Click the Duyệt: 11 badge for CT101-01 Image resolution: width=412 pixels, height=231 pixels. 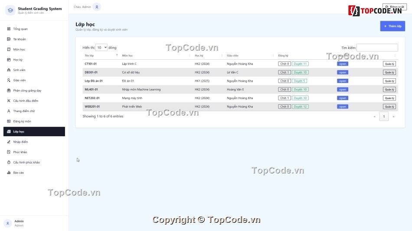[300, 64]
